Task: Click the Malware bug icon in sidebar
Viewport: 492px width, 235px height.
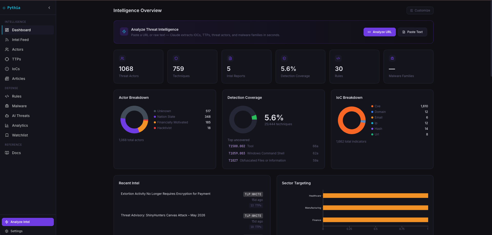Action: [7, 106]
